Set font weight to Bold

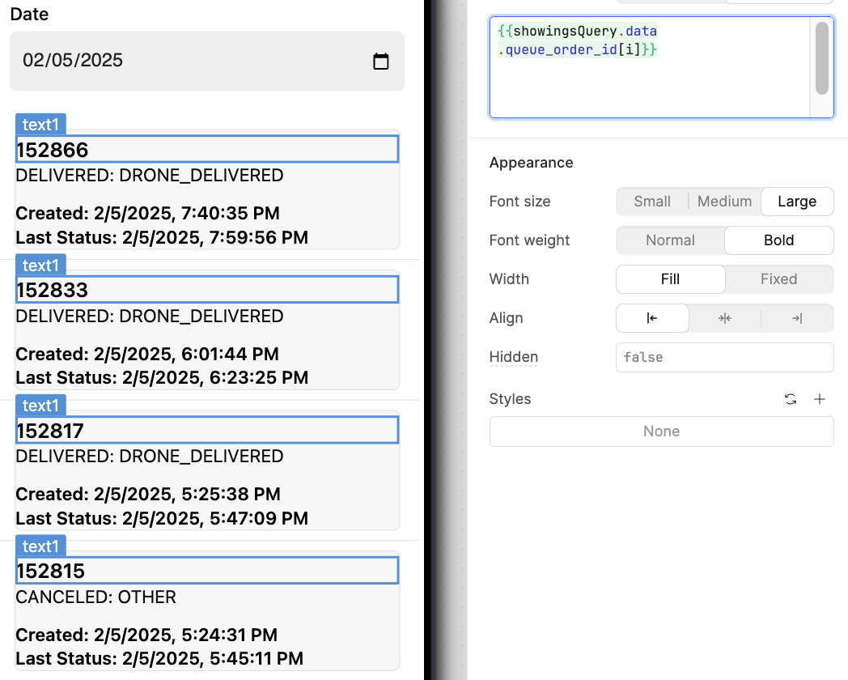tap(778, 240)
